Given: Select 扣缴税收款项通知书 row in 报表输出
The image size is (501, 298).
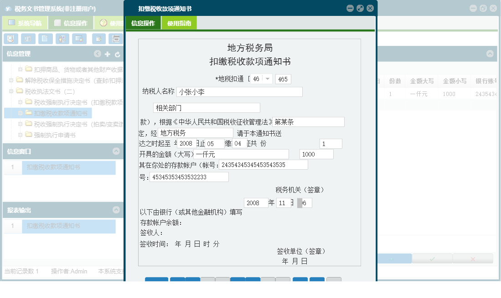Looking at the screenshot, I should coord(69,226).
